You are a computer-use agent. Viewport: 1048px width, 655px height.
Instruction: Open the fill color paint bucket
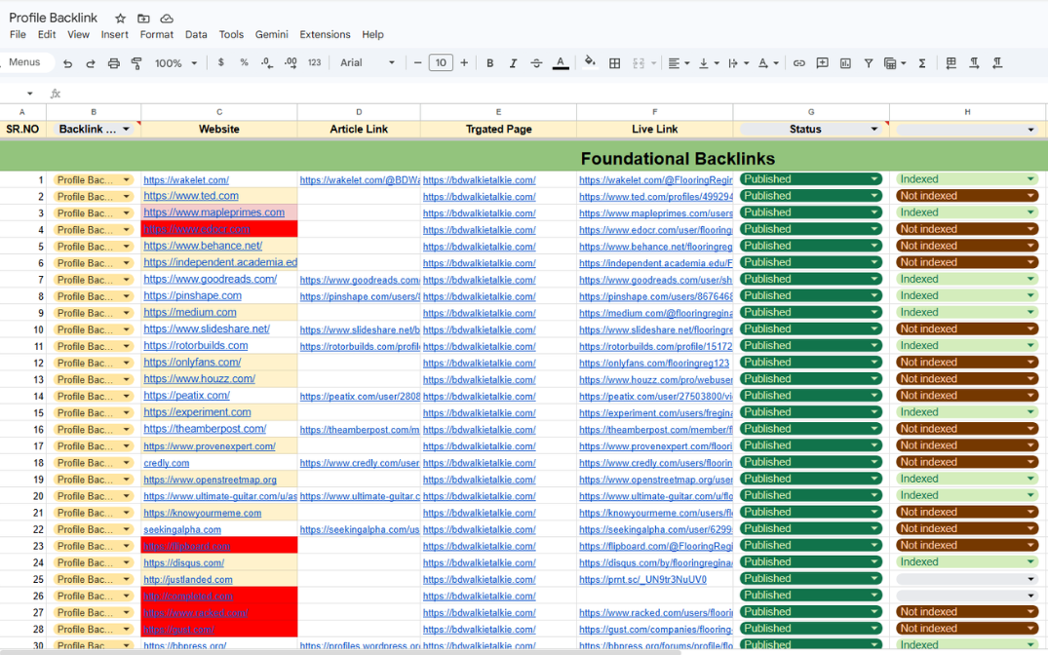click(590, 63)
